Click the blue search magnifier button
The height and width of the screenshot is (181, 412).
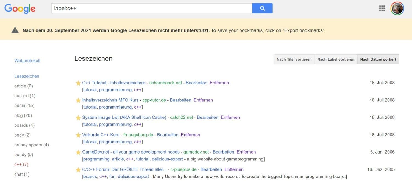[x=262, y=8]
